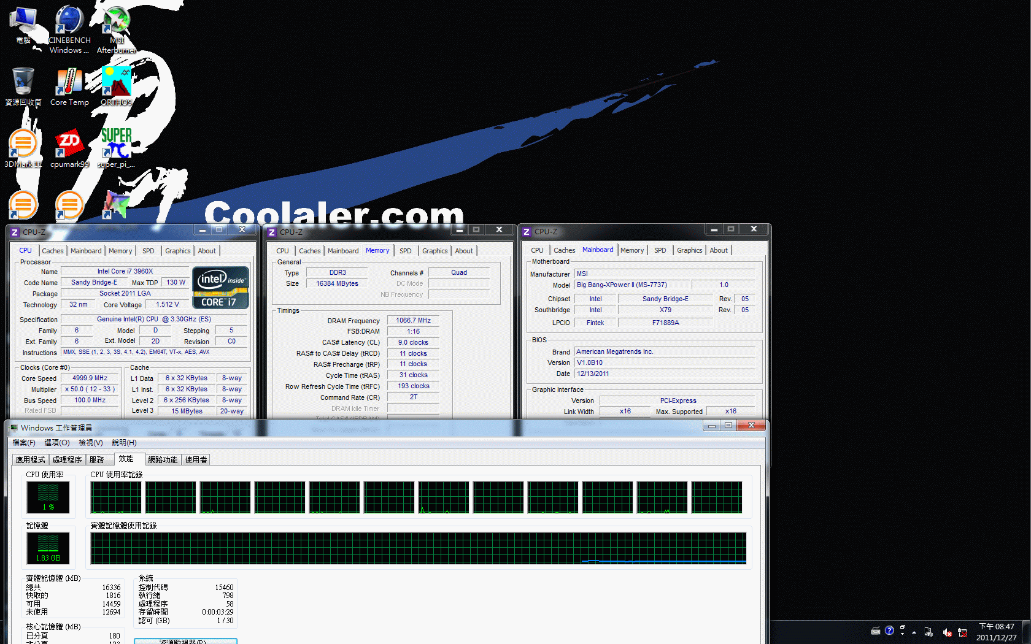The width and height of the screenshot is (1031, 644).
Task: Open the 說明(H) menu in Task Manager
Action: (124, 443)
